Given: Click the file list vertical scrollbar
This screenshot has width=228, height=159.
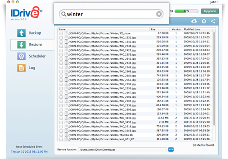Looking at the screenshot, I should point(214,78).
